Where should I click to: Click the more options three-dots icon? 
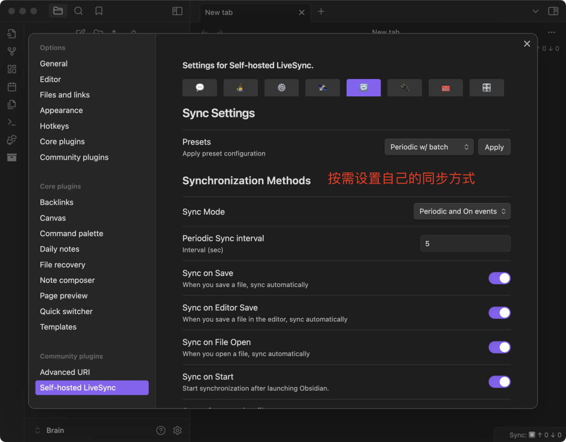tap(551, 32)
